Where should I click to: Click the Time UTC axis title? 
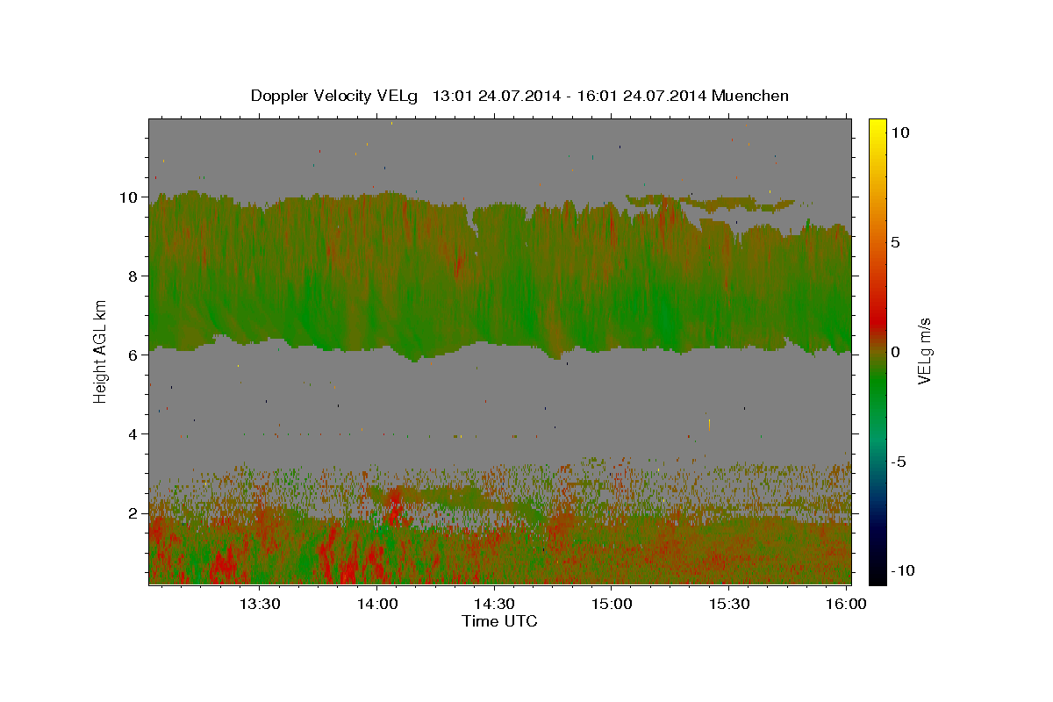point(499,621)
